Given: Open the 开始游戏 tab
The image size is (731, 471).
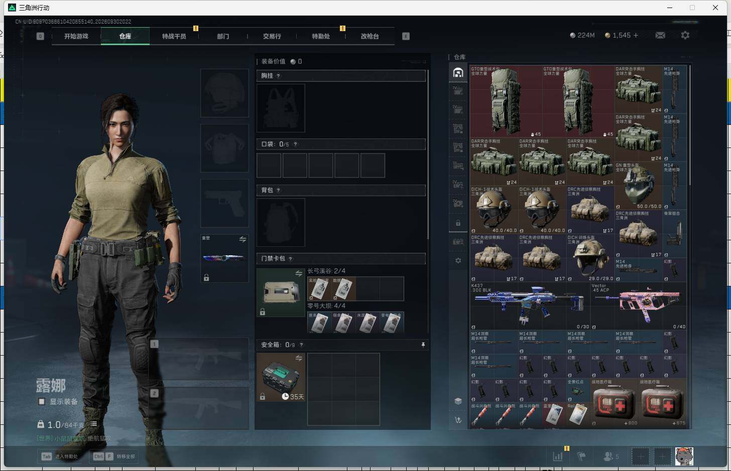Looking at the screenshot, I should coord(76,36).
